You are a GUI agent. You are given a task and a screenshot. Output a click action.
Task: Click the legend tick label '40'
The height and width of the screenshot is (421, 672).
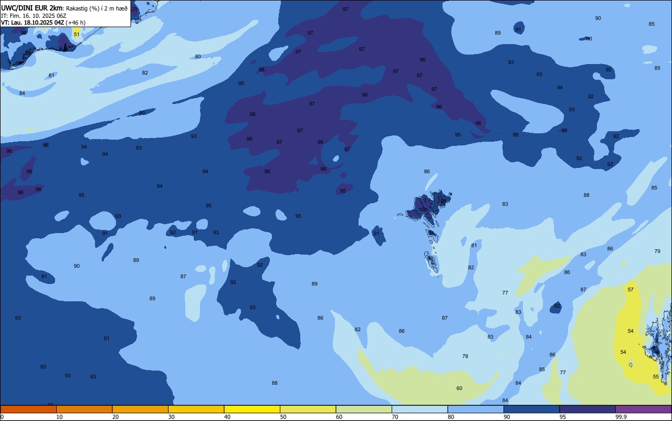pos(227,417)
